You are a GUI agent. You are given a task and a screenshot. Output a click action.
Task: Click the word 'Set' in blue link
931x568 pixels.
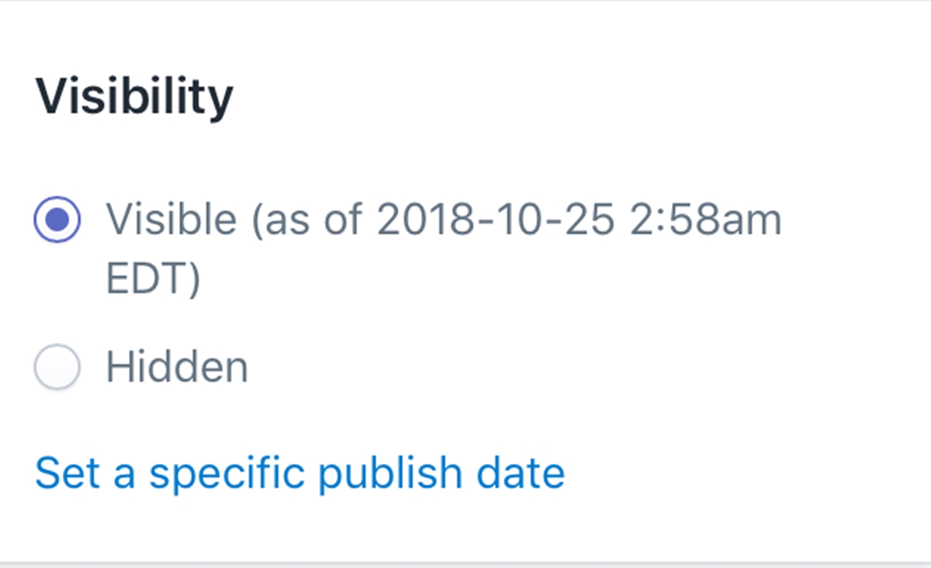click(67, 473)
